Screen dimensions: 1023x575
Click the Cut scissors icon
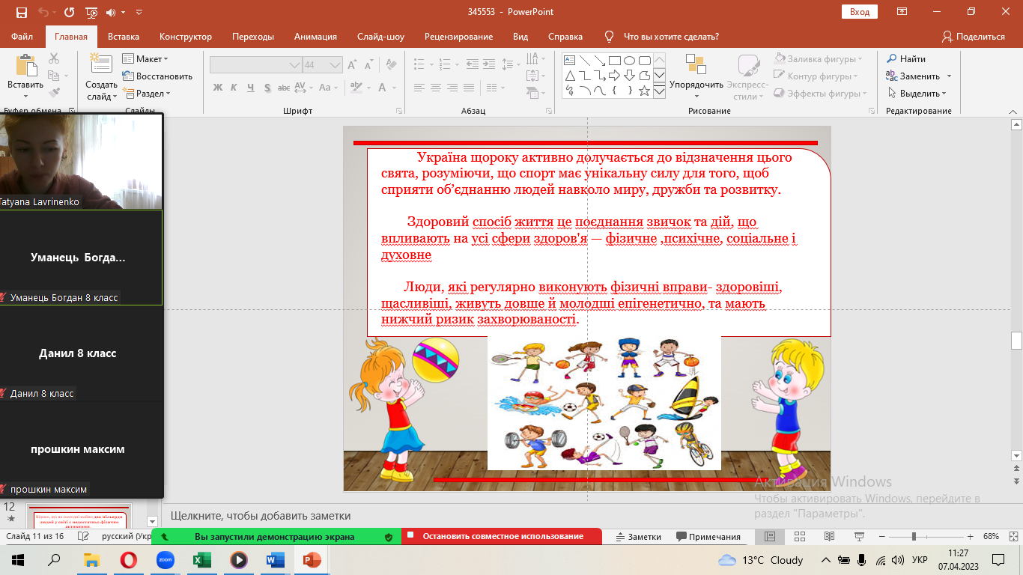point(54,58)
